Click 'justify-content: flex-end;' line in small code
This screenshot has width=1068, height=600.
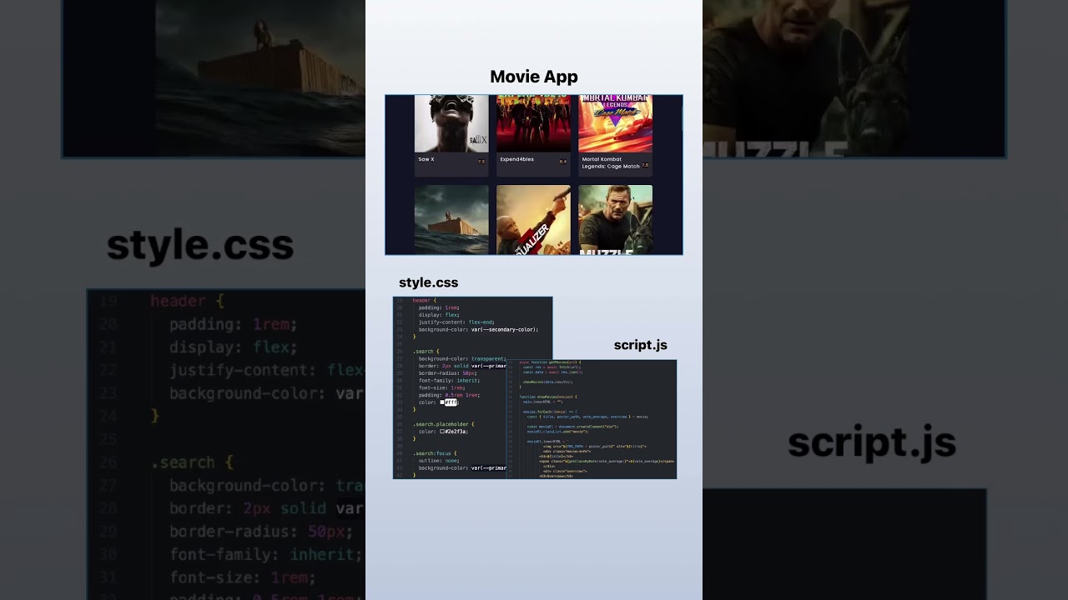(x=456, y=322)
